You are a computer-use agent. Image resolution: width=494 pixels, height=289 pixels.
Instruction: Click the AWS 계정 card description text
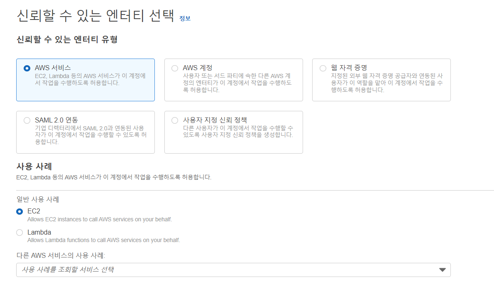pyautogui.click(x=237, y=83)
